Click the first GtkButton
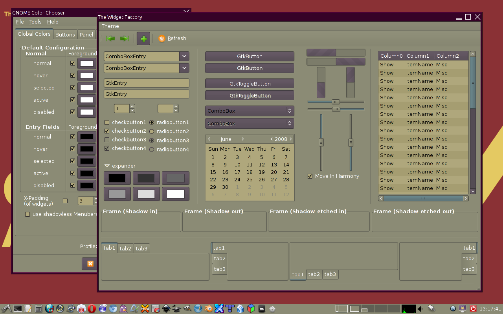This screenshot has width=503, height=314. 250,56
